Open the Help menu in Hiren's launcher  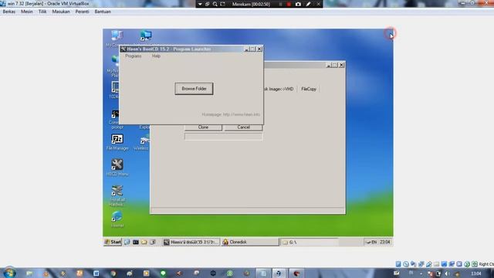(x=156, y=56)
